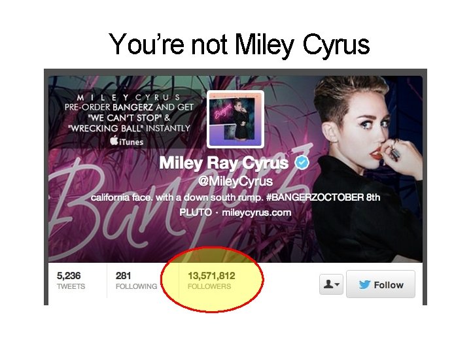Screen dimensions: 471x353
Task: Click the PLUTO location text
Action: click(x=196, y=212)
